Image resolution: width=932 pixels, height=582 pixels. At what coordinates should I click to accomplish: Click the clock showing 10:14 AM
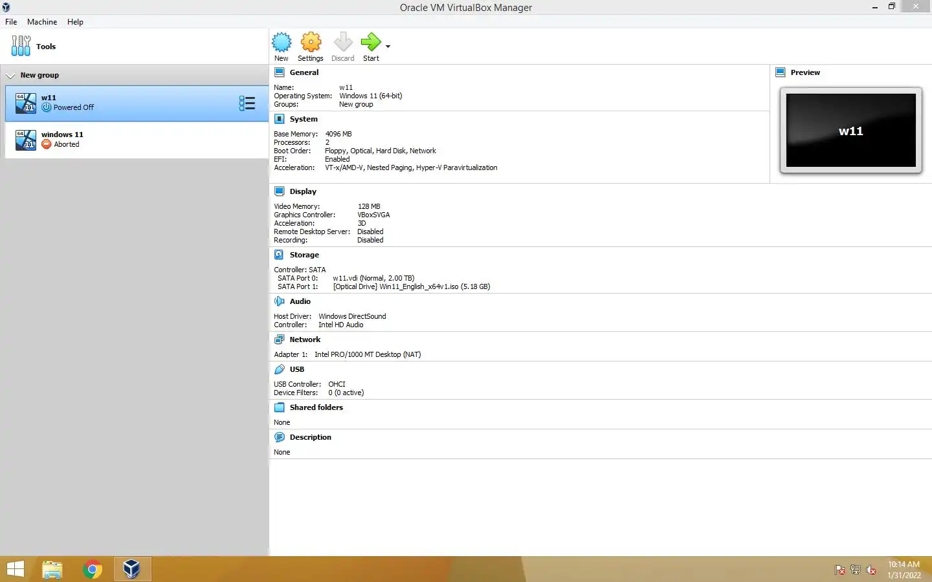tap(904, 565)
